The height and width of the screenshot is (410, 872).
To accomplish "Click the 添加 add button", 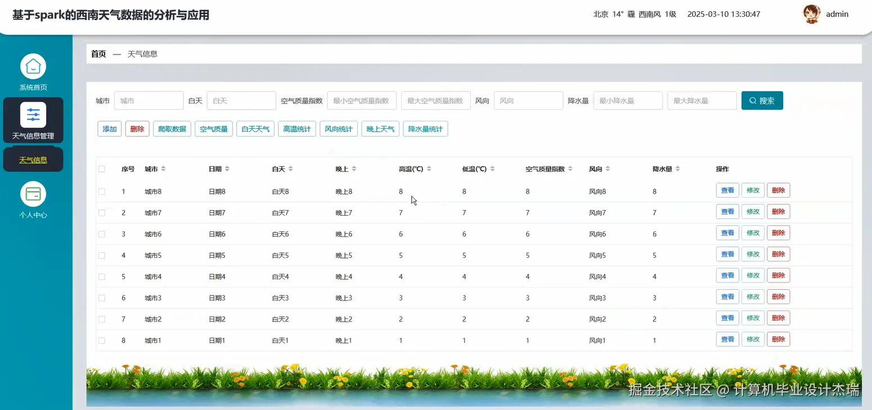I will point(110,129).
